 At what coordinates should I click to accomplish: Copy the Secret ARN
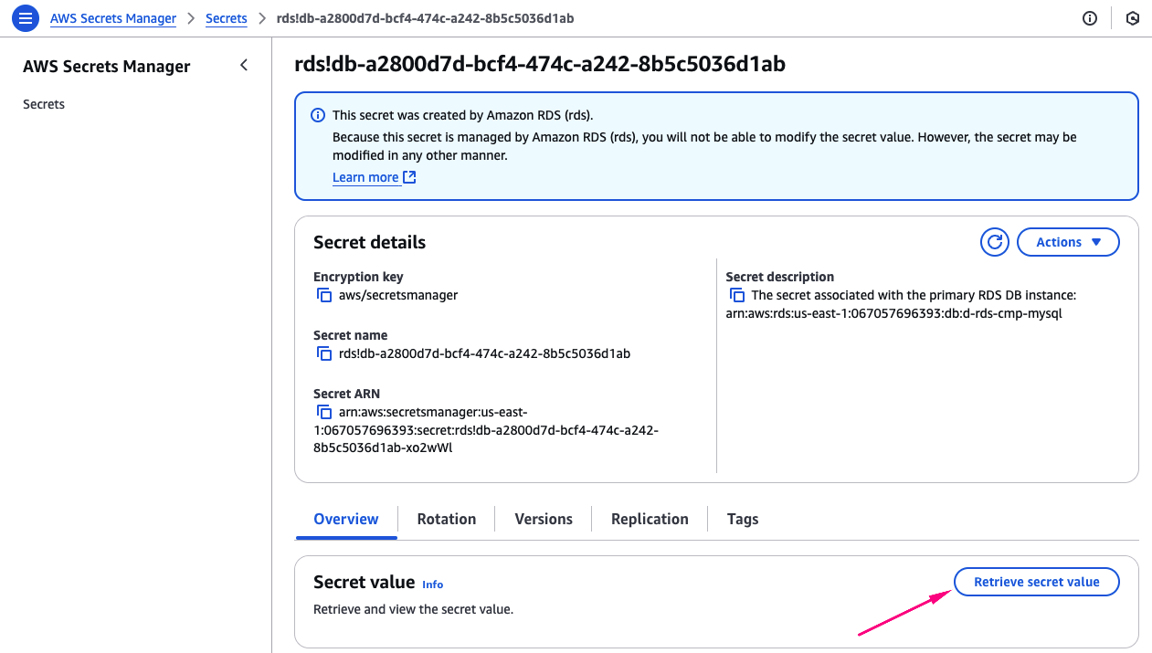[x=323, y=412]
